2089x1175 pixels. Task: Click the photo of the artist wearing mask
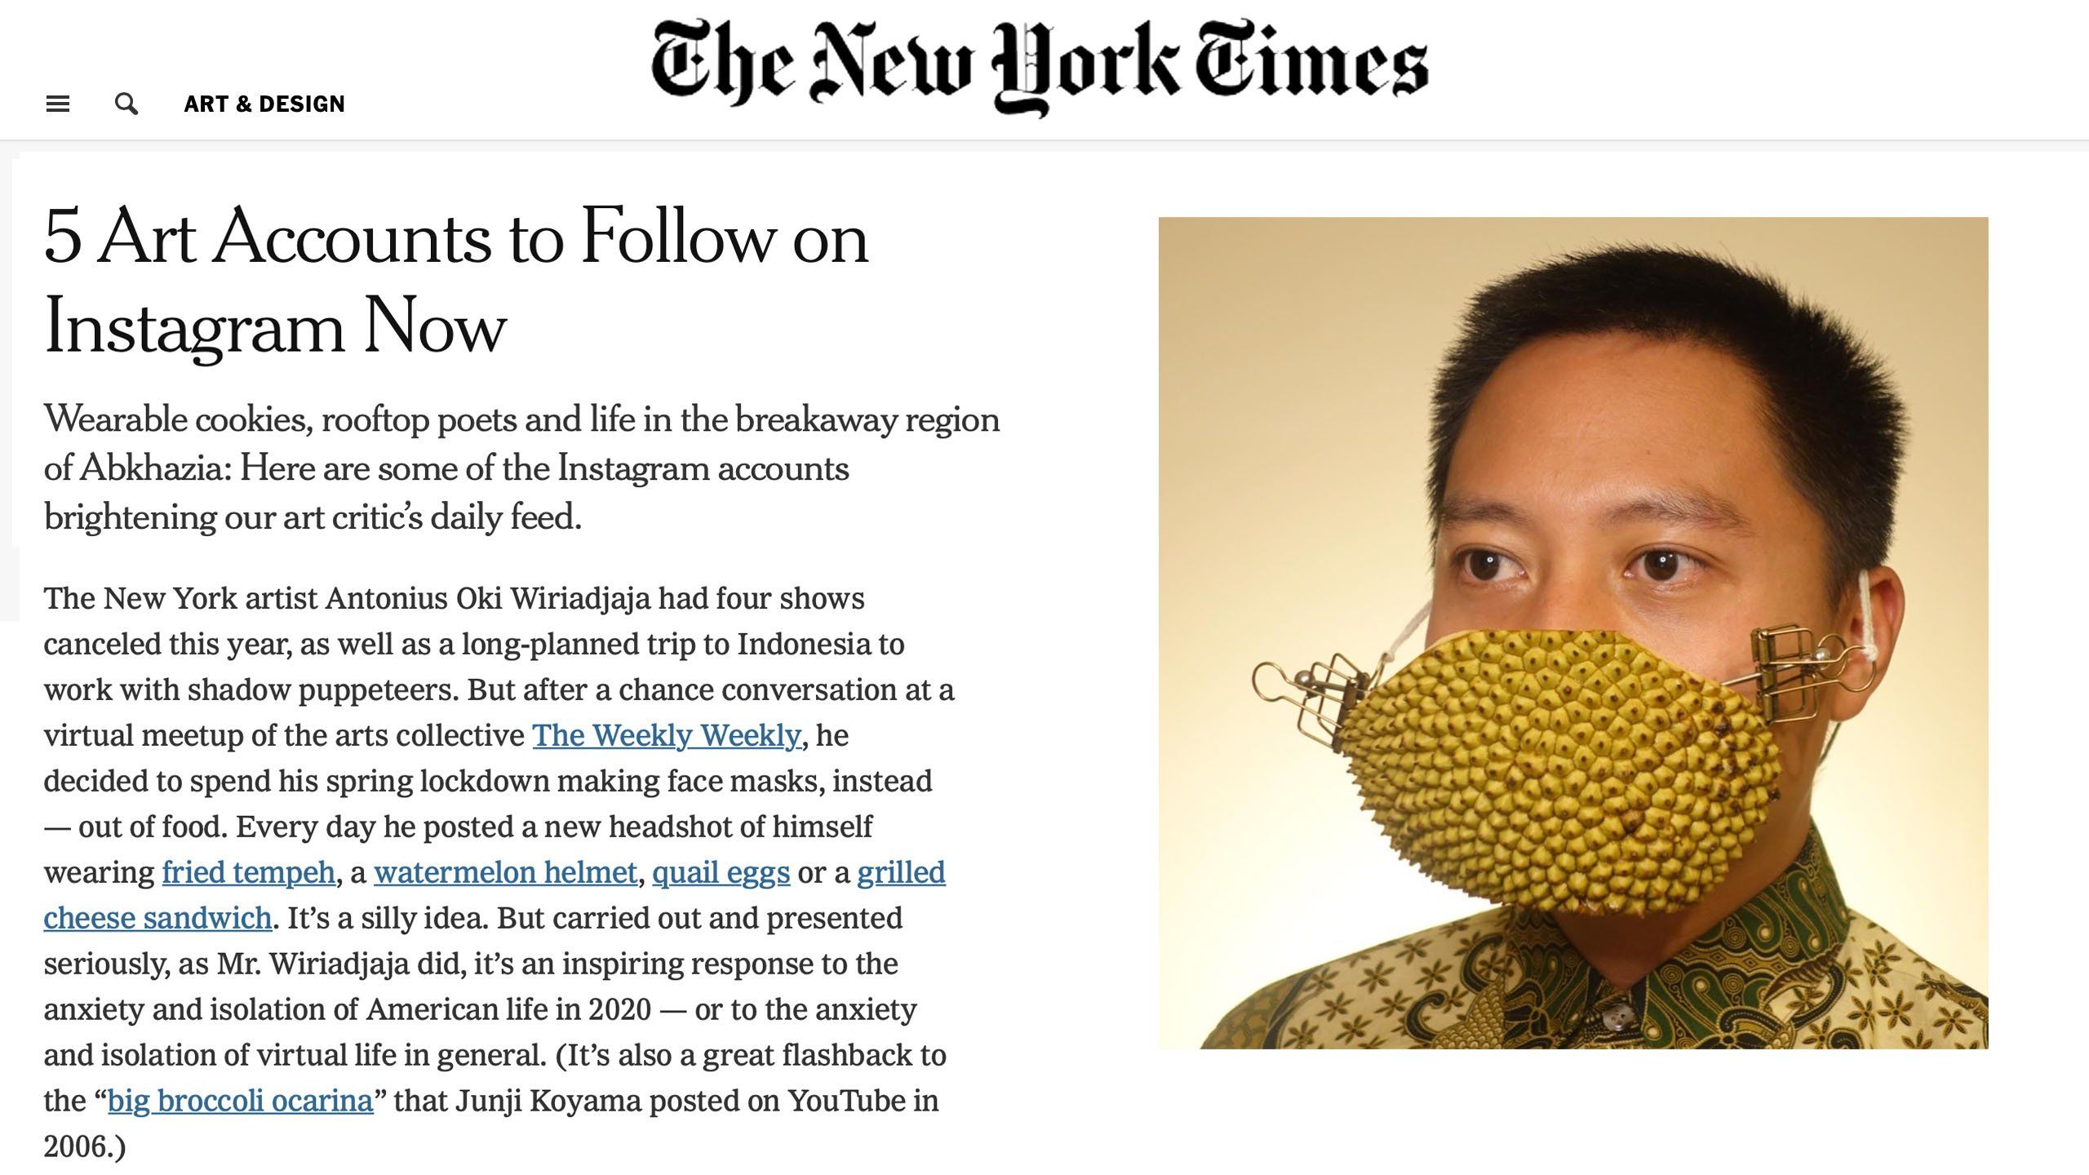pos(1573,632)
